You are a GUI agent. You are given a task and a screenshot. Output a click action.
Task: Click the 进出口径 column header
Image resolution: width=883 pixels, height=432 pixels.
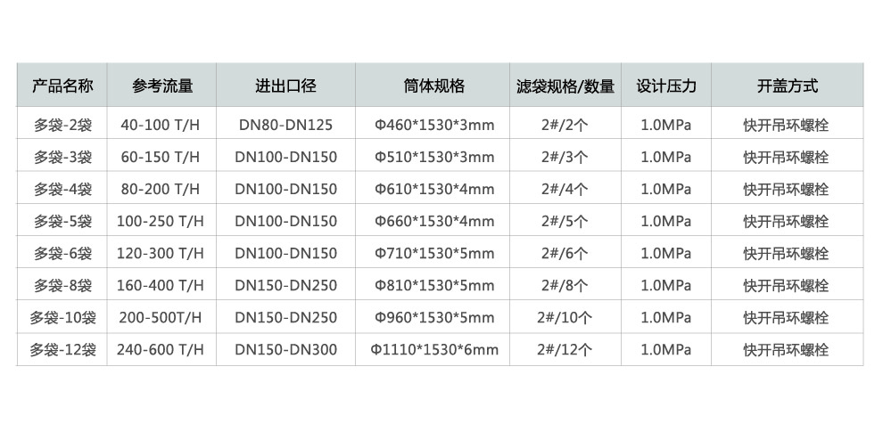pos(285,86)
